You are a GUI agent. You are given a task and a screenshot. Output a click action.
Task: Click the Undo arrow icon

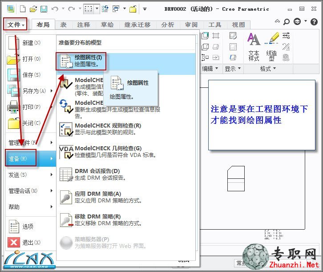pos(55,9)
